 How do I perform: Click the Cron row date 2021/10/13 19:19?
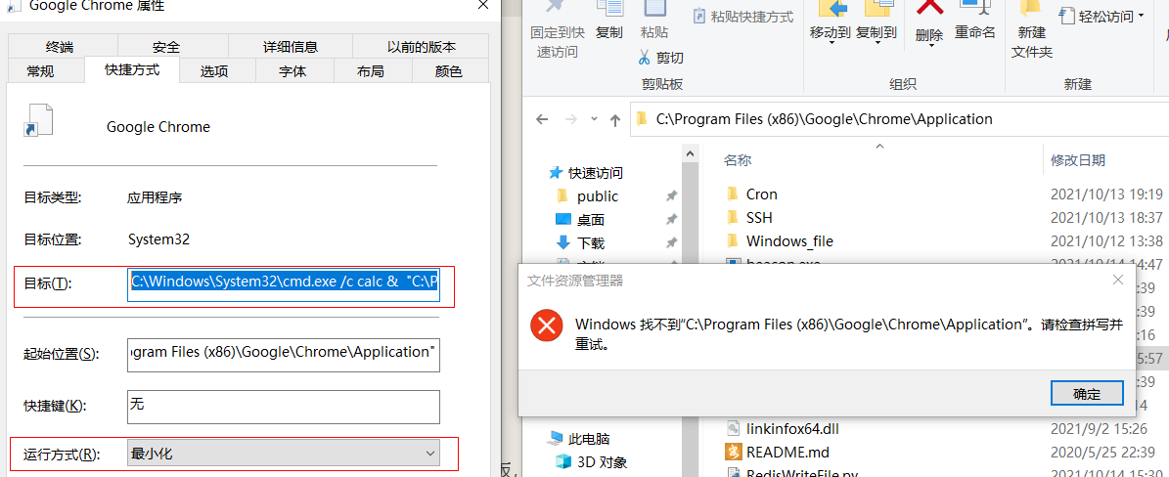click(1106, 195)
